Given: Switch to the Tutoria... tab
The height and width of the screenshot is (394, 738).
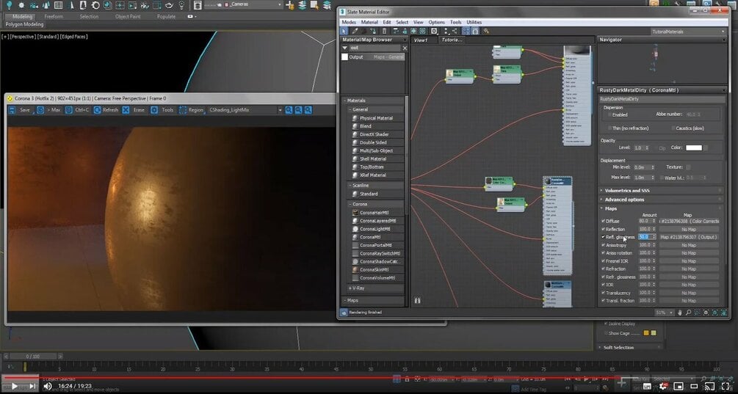Looking at the screenshot, I should [x=452, y=40].
